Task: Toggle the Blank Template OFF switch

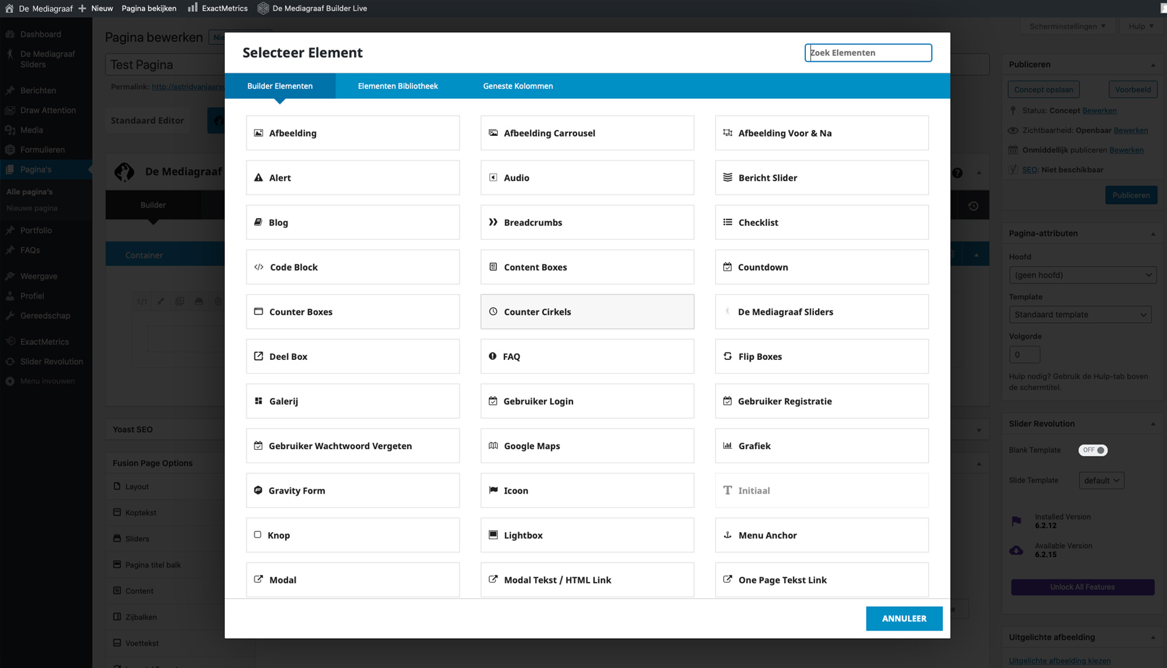Action: [x=1092, y=450]
